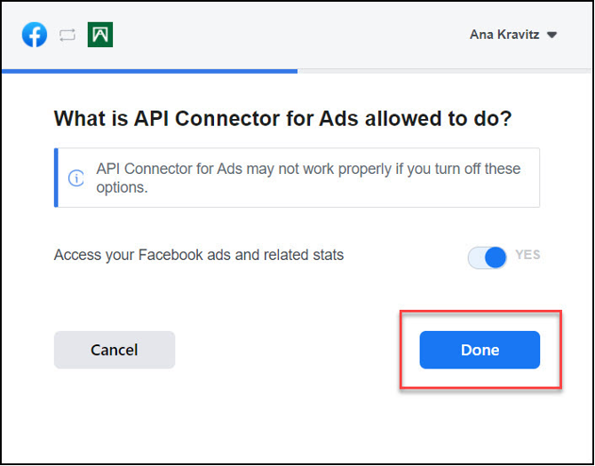Click 'Access your Facebook ads and related stats' label
The image size is (595, 466).
[199, 255]
